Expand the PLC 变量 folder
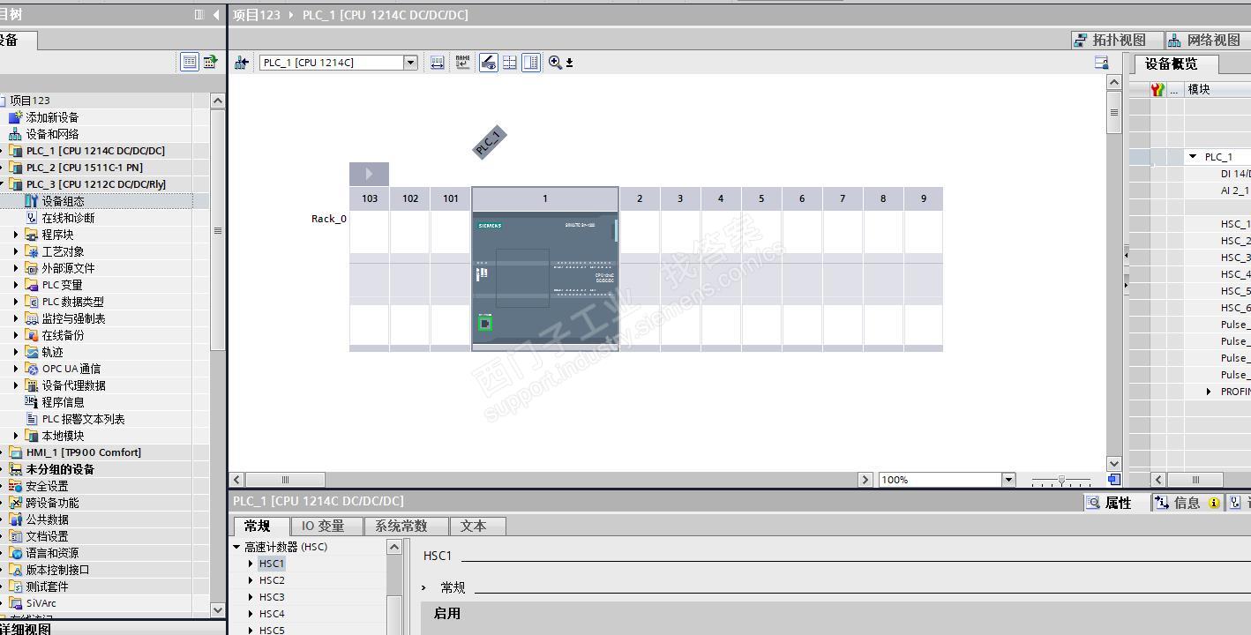 tap(16, 285)
